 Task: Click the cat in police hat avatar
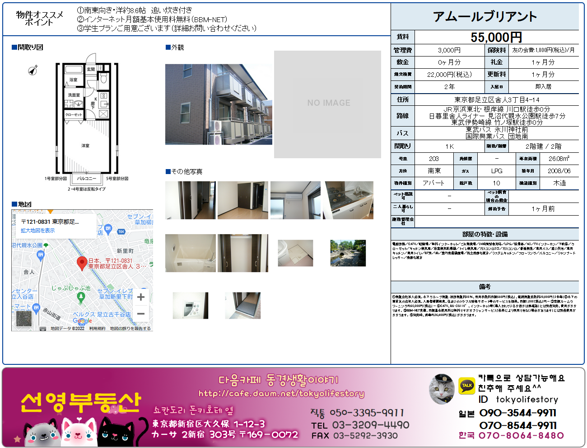click(442, 388)
